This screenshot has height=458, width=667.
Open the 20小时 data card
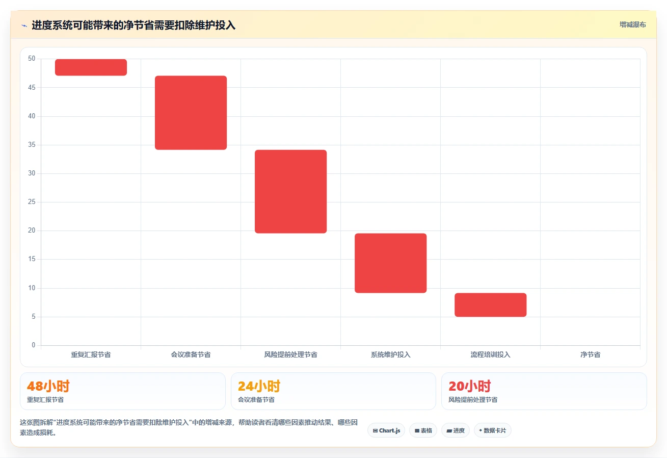pos(544,391)
